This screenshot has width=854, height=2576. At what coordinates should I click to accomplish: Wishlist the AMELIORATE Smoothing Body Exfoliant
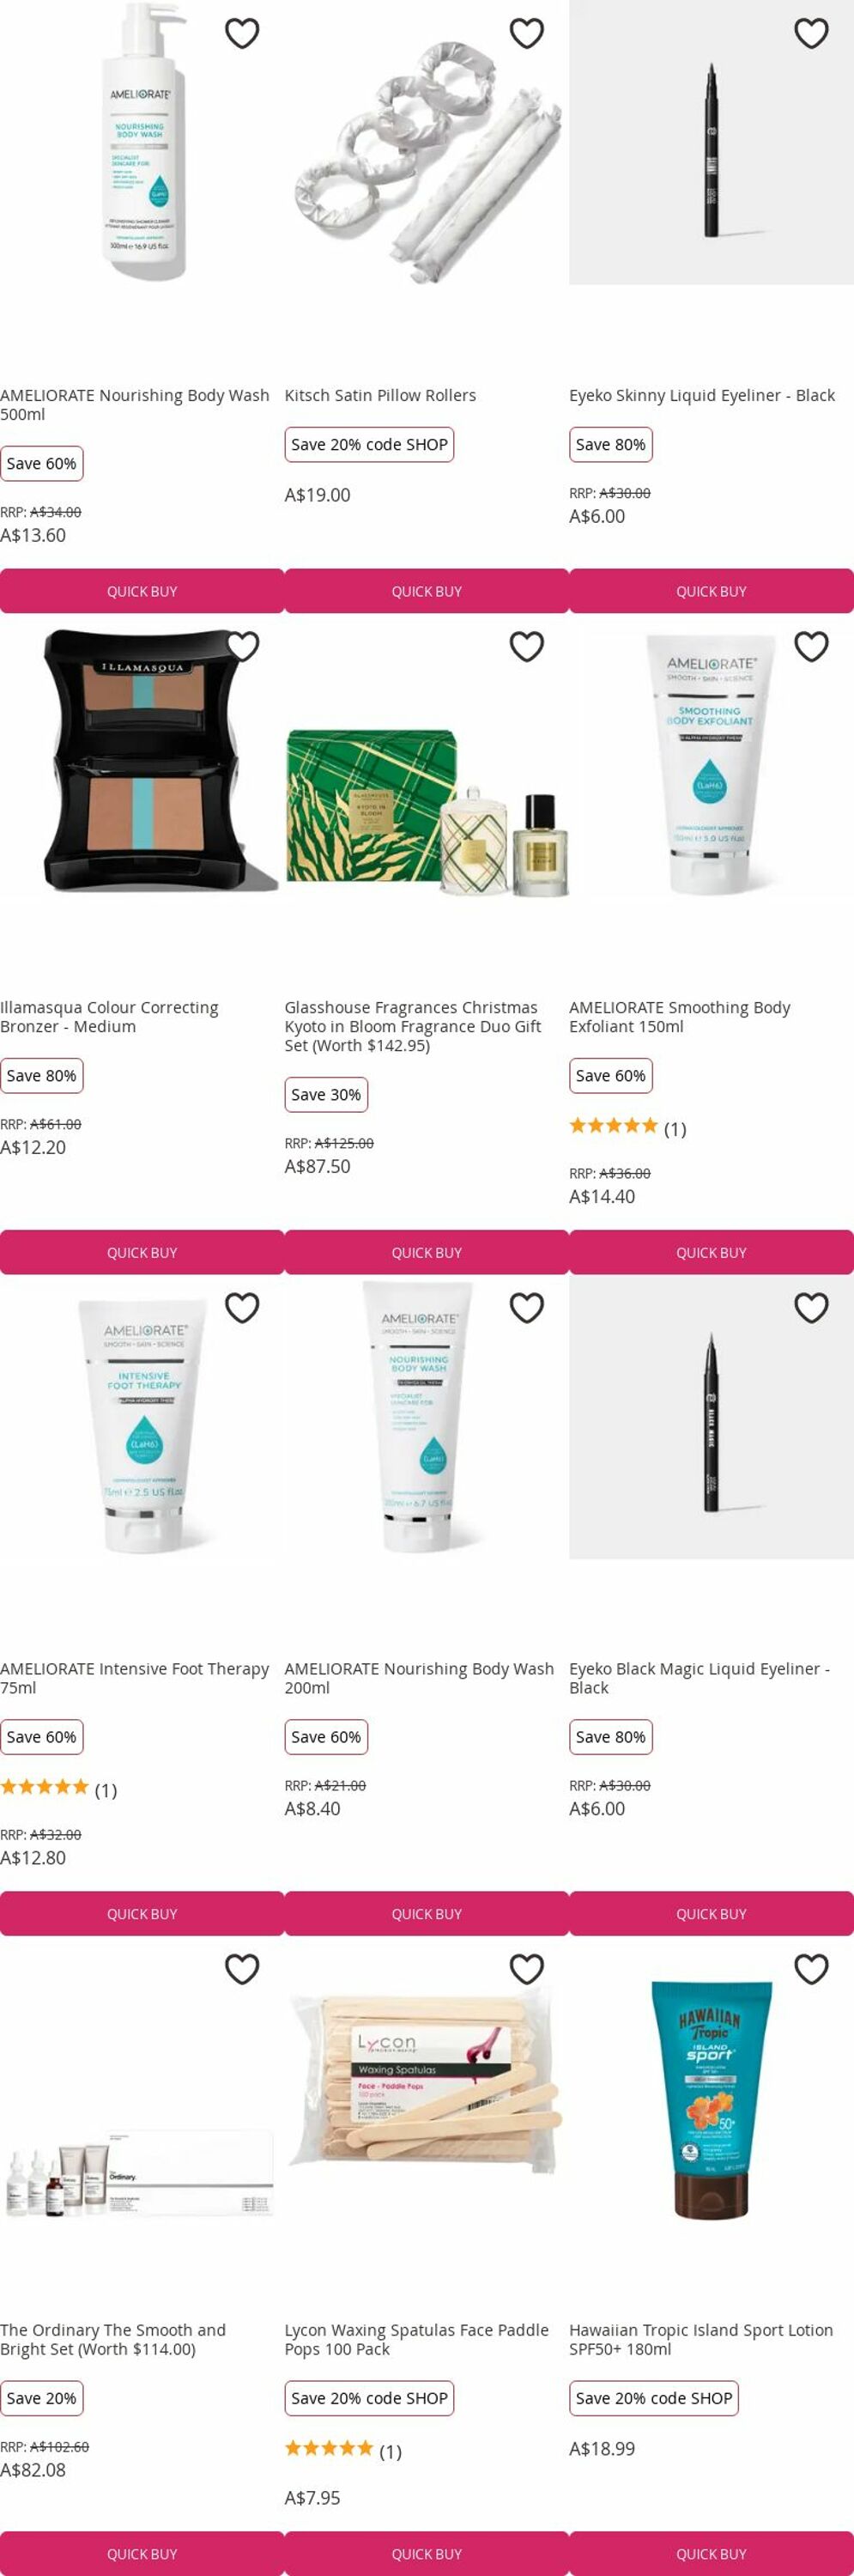[811, 647]
